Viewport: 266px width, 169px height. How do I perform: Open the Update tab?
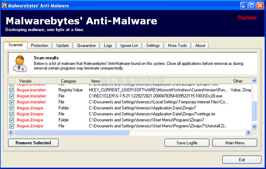63,46
